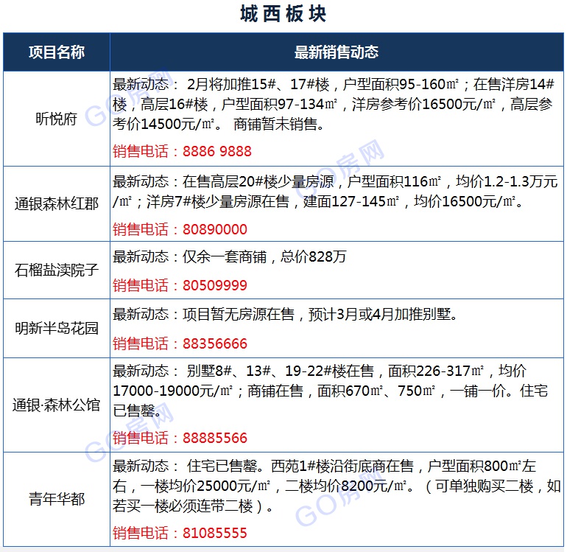Select the 通银·森林公馆 project name cell
The width and height of the screenshot is (567, 552).
click(57, 405)
